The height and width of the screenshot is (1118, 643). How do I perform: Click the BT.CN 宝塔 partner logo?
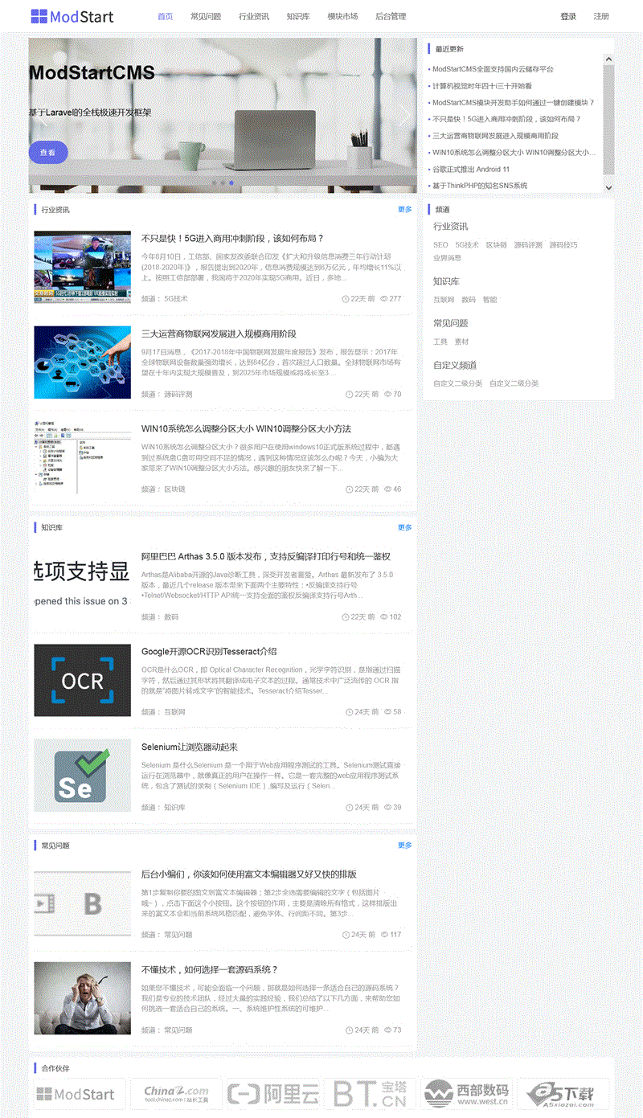click(369, 1094)
